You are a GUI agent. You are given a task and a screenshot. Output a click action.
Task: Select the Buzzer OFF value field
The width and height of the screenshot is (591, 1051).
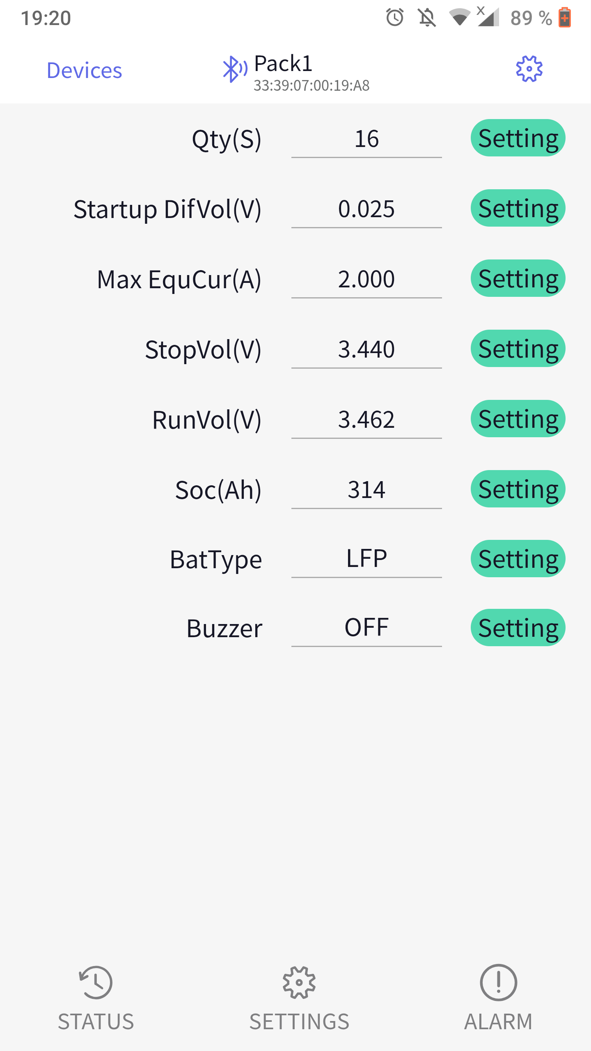pos(366,627)
